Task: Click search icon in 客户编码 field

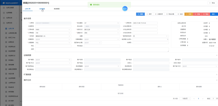Action: (69, 60)
